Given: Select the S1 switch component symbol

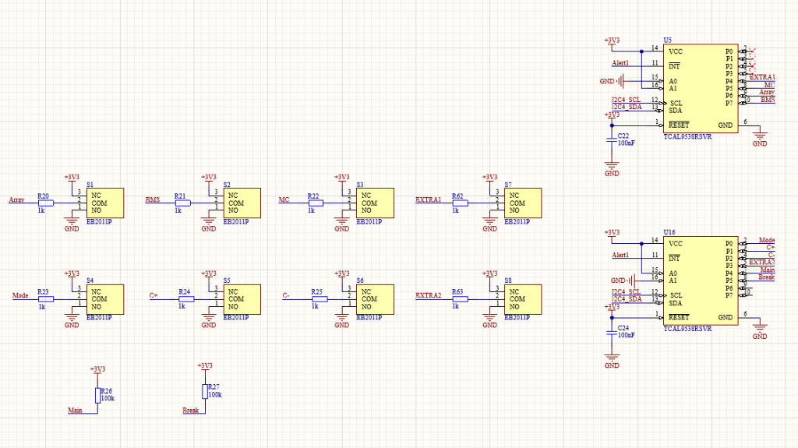Looking at the screenshot, I should (105, 203).
